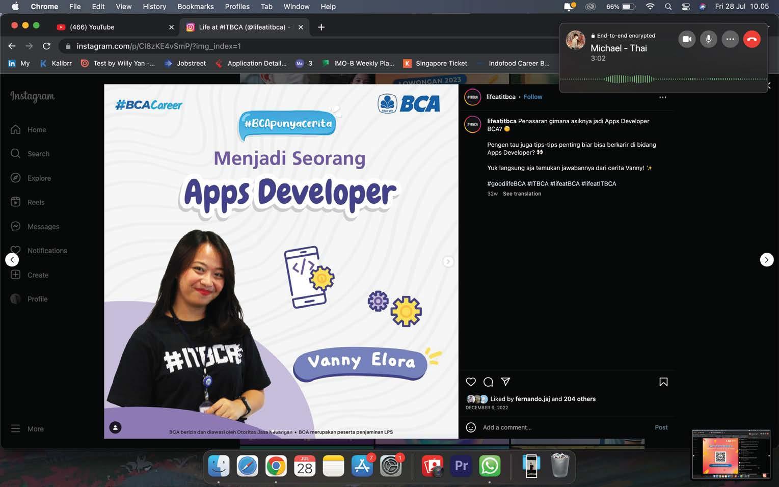Open more options in call window
779x487 pixels.
(x=730, y=39)
